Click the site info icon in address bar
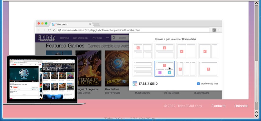The width and height of the screenshot is (261, 121). 59,30
